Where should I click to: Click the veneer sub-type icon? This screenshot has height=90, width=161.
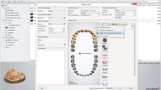pyautogui.click(x=126, y=24)
